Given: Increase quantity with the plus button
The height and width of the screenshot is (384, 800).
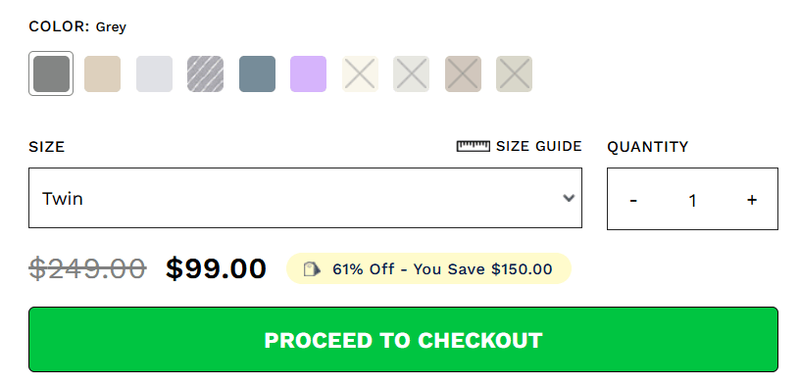Looking at the screenshot, I should (x=752, y=200).
